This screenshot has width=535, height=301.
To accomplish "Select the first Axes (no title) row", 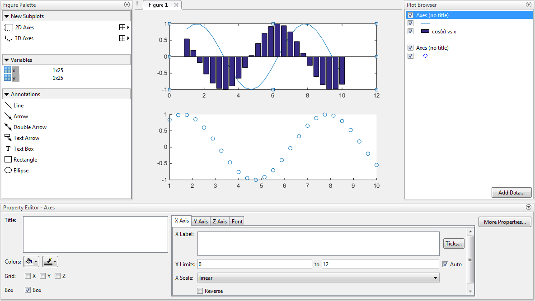I will coord(469,15).
